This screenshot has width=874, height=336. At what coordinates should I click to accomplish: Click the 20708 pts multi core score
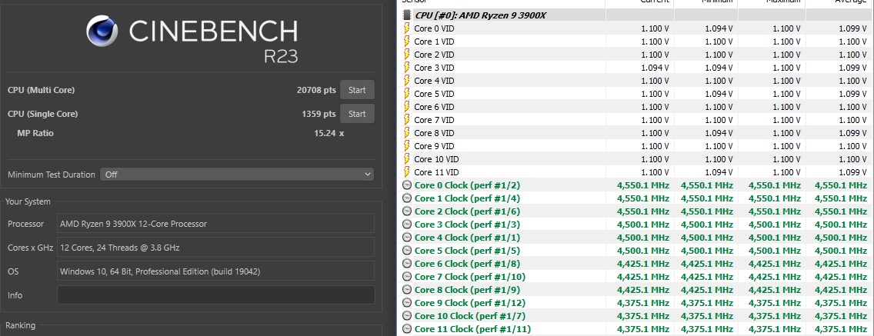(316, 90)
